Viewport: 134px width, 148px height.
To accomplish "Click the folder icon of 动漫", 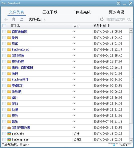I will [x=9, y=110].
